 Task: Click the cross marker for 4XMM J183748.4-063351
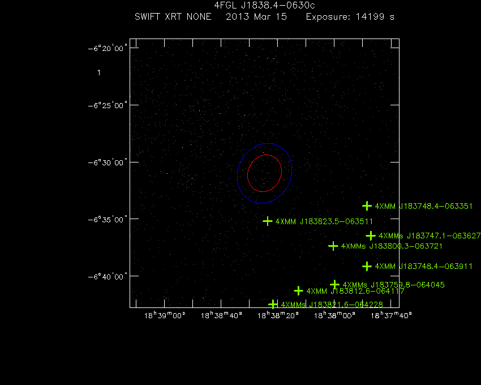coord(367,206)
